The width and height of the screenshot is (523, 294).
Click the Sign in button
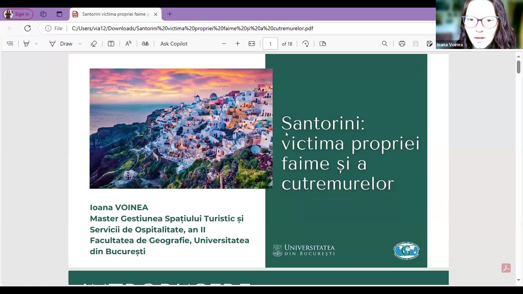[x=18, y=14]
